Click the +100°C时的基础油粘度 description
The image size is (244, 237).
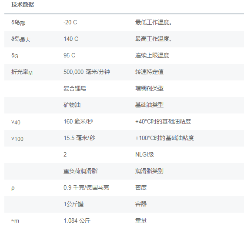click(165, 138)
